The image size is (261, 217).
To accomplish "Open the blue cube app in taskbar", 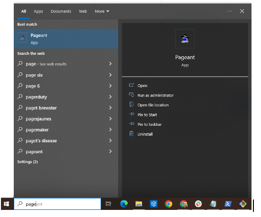I will point(154,204).
